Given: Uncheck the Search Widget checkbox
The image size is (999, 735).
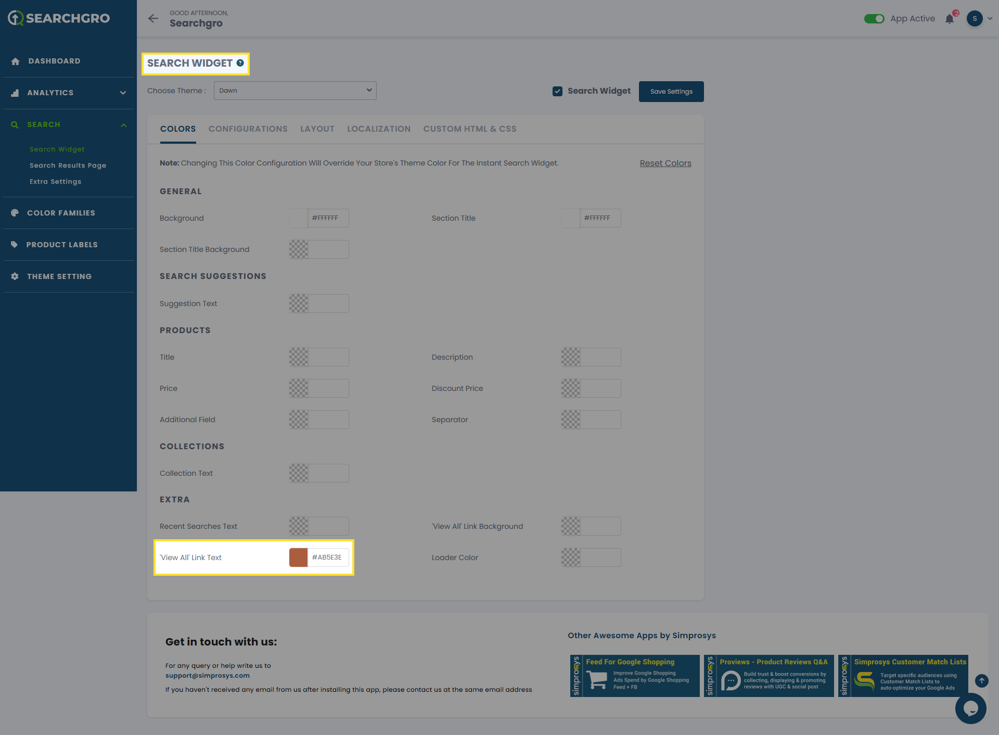Looking at the screenshot, I should (557, 91).
